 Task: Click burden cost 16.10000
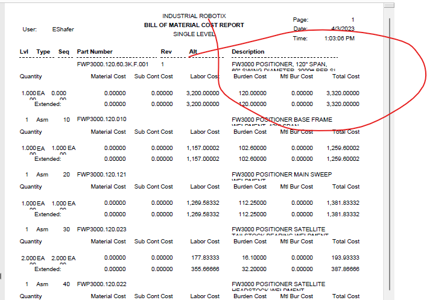coord(254,258)
